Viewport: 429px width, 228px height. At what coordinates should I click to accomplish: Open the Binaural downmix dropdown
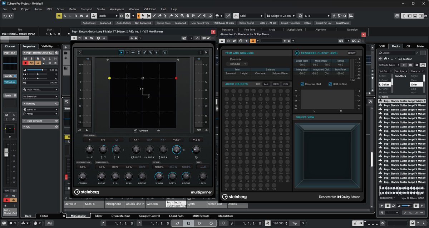pyautogui.click(x=237, y=64)
